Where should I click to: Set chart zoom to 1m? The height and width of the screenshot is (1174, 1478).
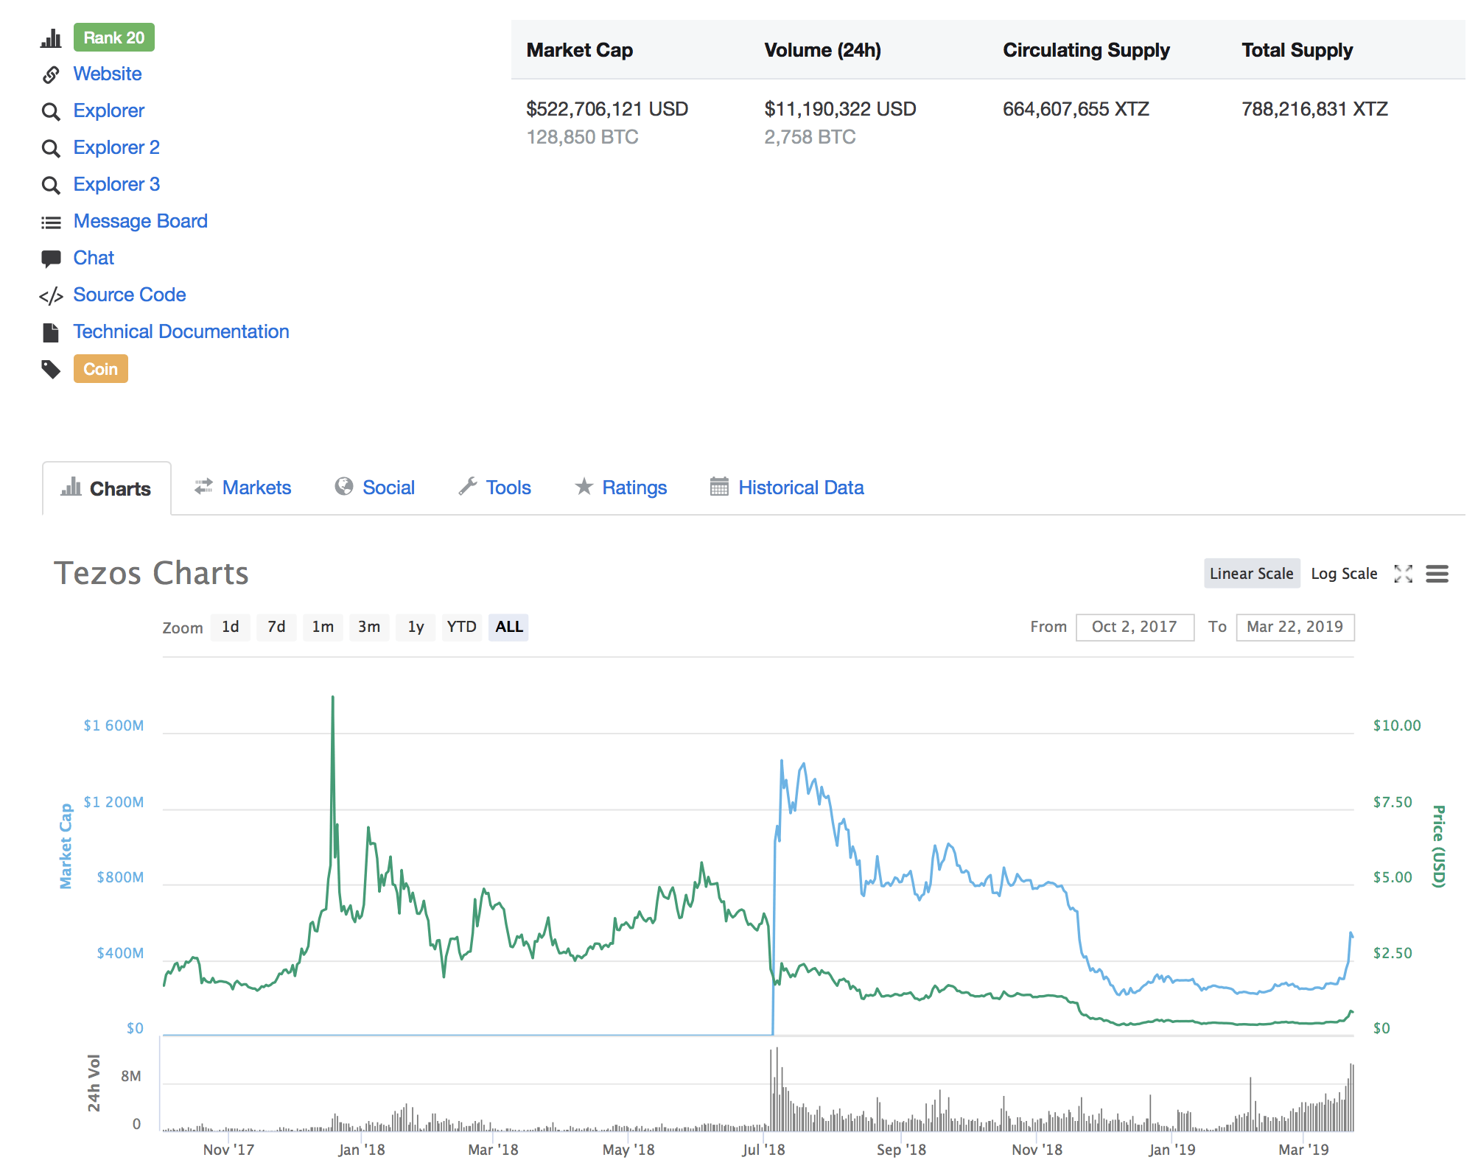tap(323, 628)
